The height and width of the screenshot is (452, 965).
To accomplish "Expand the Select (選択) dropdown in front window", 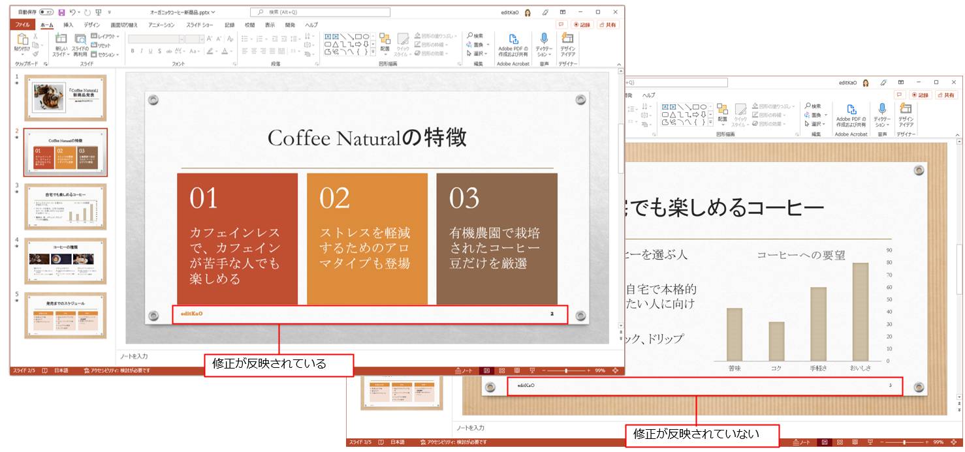I will pos(478,53).
